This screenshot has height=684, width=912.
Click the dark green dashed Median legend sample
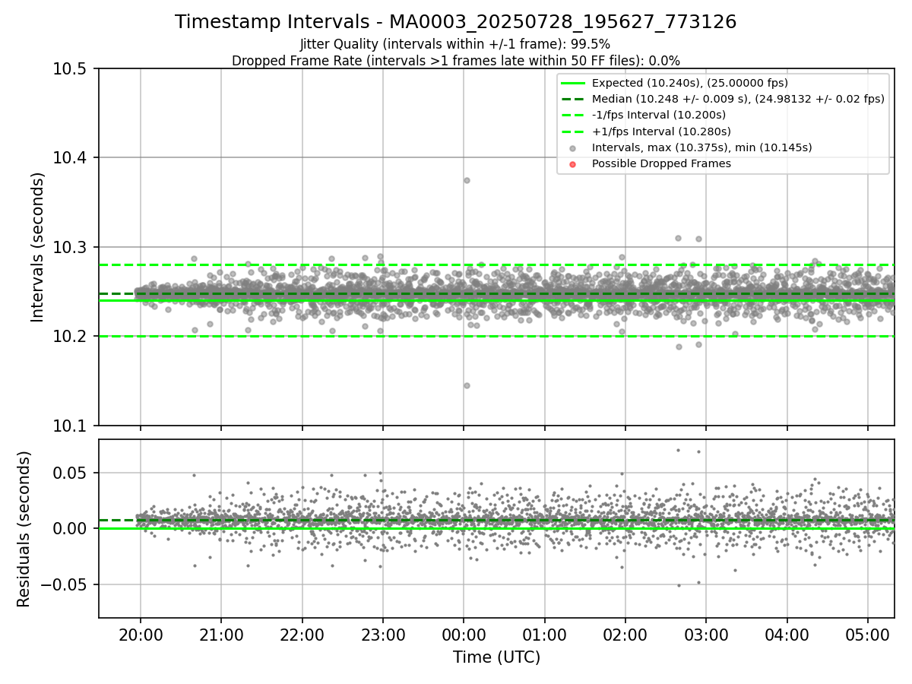point(573,99)
